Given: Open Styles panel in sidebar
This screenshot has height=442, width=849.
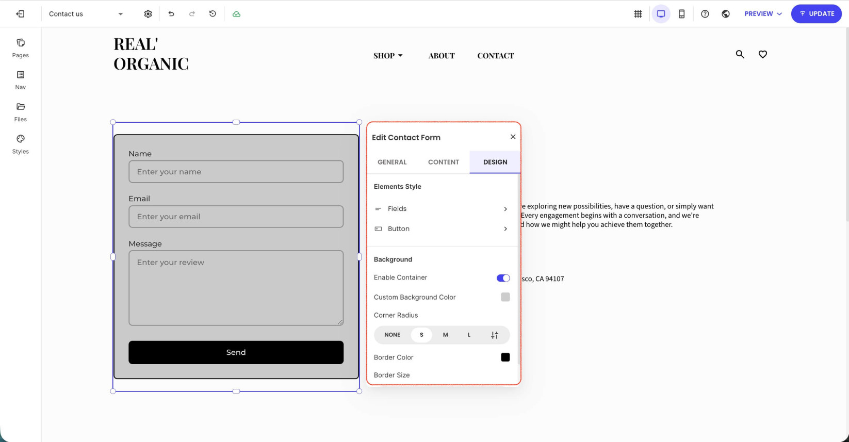Looking at the screenshot, I should [x=21, y=144].
